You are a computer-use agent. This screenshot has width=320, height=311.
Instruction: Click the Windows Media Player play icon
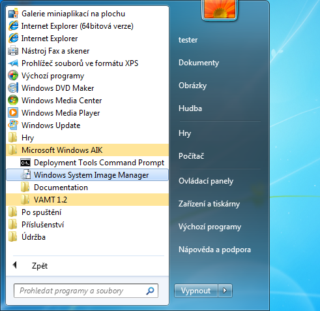coord(13,113)
